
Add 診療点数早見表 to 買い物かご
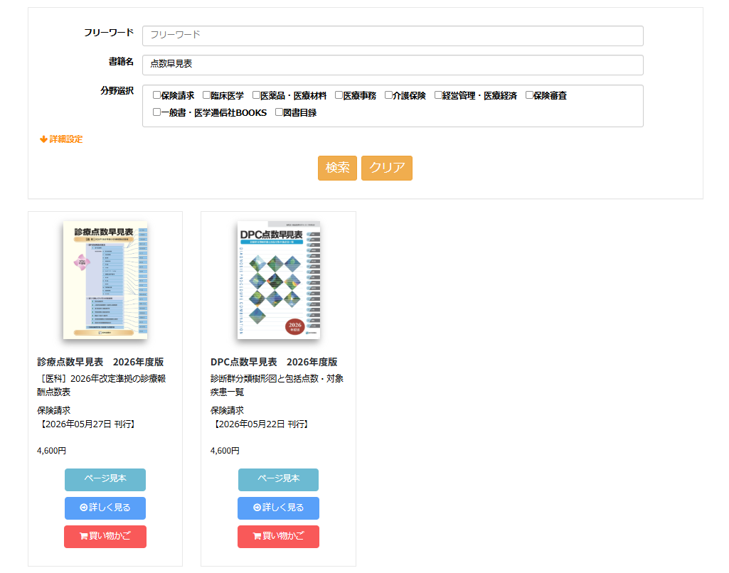(x=105, y=536)
